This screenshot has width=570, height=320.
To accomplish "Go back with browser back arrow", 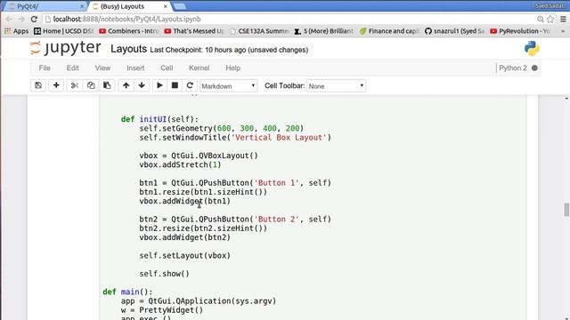I will [x=9, y=20].
